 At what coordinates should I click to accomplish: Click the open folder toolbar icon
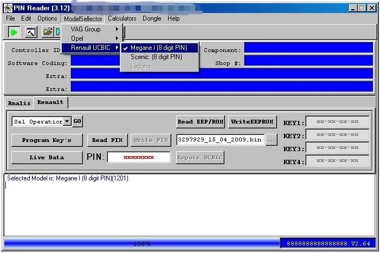[48, 32]
